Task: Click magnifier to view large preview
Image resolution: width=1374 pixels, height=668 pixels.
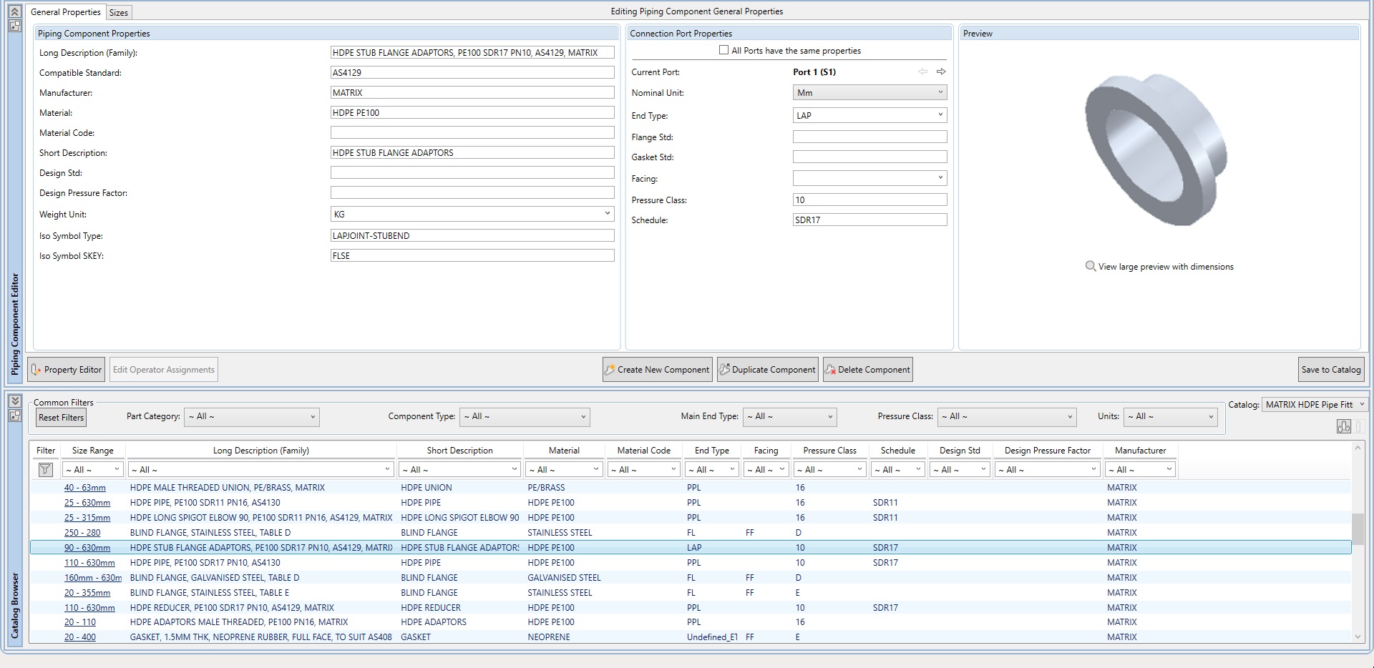Action: (x=1091, y=266)
